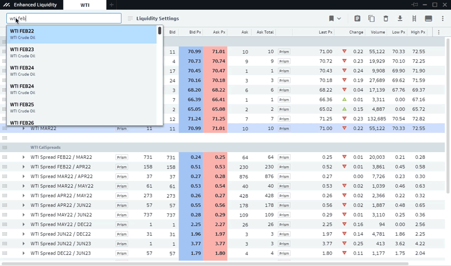Click the pin window icon in title bar
Viewport: 451px width, 266px height.
(414, 5)
